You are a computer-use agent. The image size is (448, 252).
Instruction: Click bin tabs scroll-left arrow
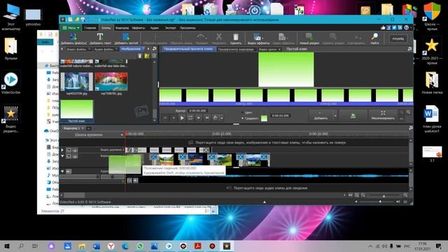pyautogui.click(x=62, y=49)
